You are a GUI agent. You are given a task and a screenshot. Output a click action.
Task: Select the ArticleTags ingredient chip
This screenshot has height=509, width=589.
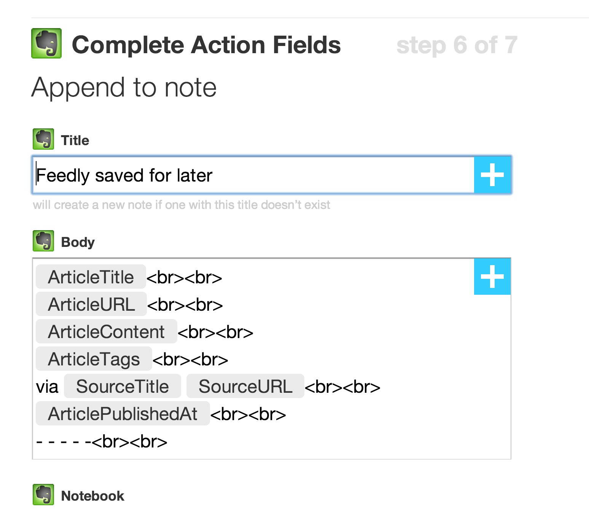[x=94, y=359]
